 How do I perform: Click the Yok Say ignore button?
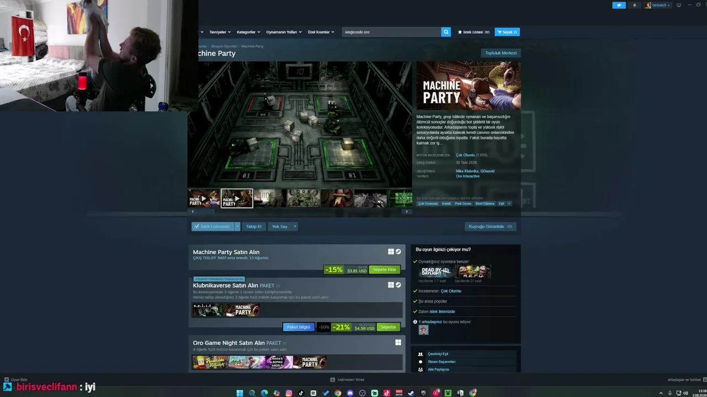[x=279, y=227]
